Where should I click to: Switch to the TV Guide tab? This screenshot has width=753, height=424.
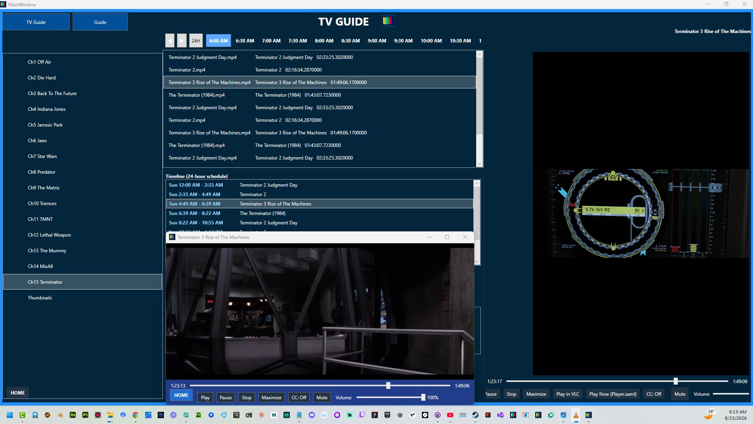[36, 22]
